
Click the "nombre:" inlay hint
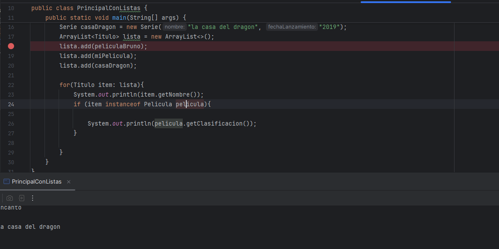[174, 27]
